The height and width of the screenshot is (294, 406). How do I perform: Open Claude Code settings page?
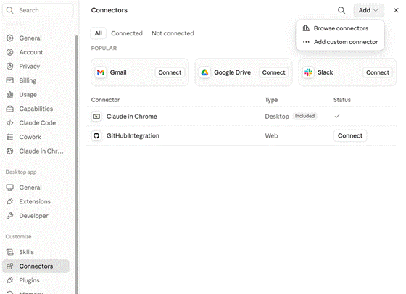pyautogui.click(x=36, y=123)
